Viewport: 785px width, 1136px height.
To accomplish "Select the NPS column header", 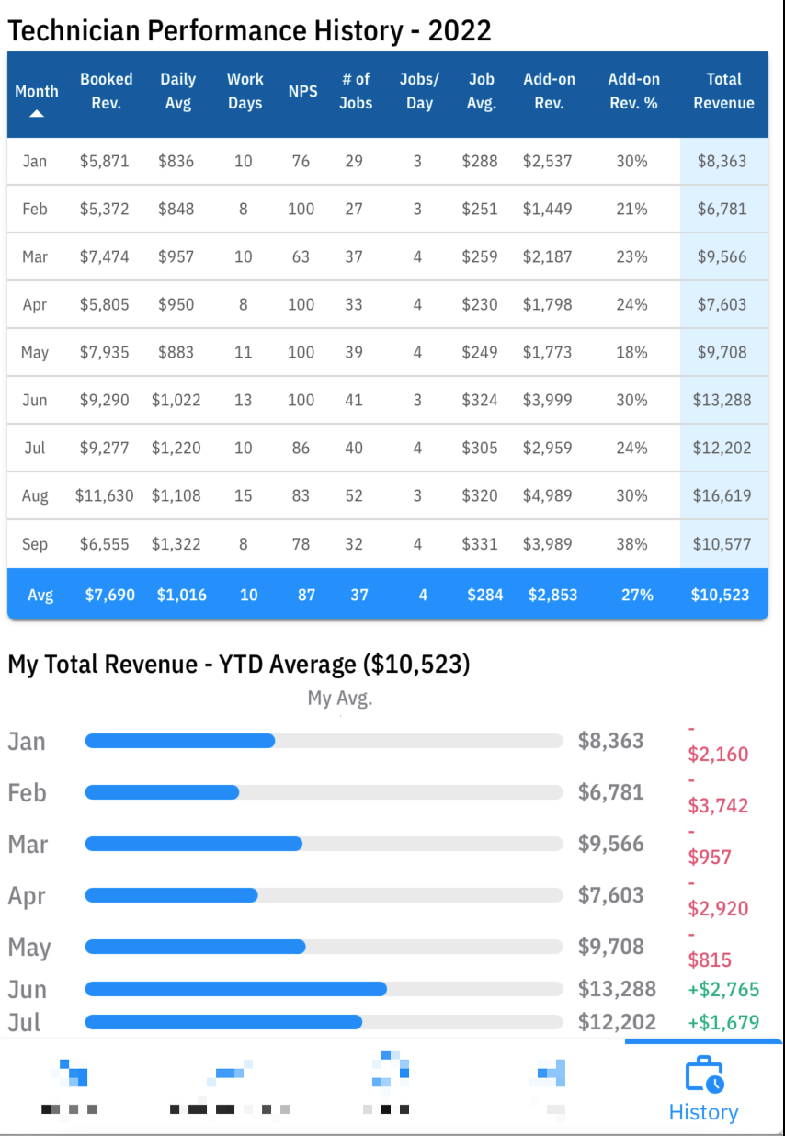I will pos(302,91).
